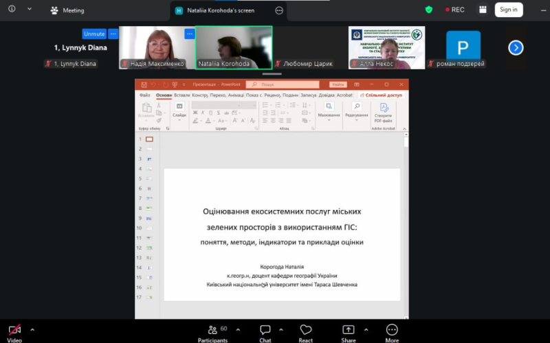Toggle center text alignment
Image resolution: width=550 pixels, height=343 pixels.
pos(273,121)
